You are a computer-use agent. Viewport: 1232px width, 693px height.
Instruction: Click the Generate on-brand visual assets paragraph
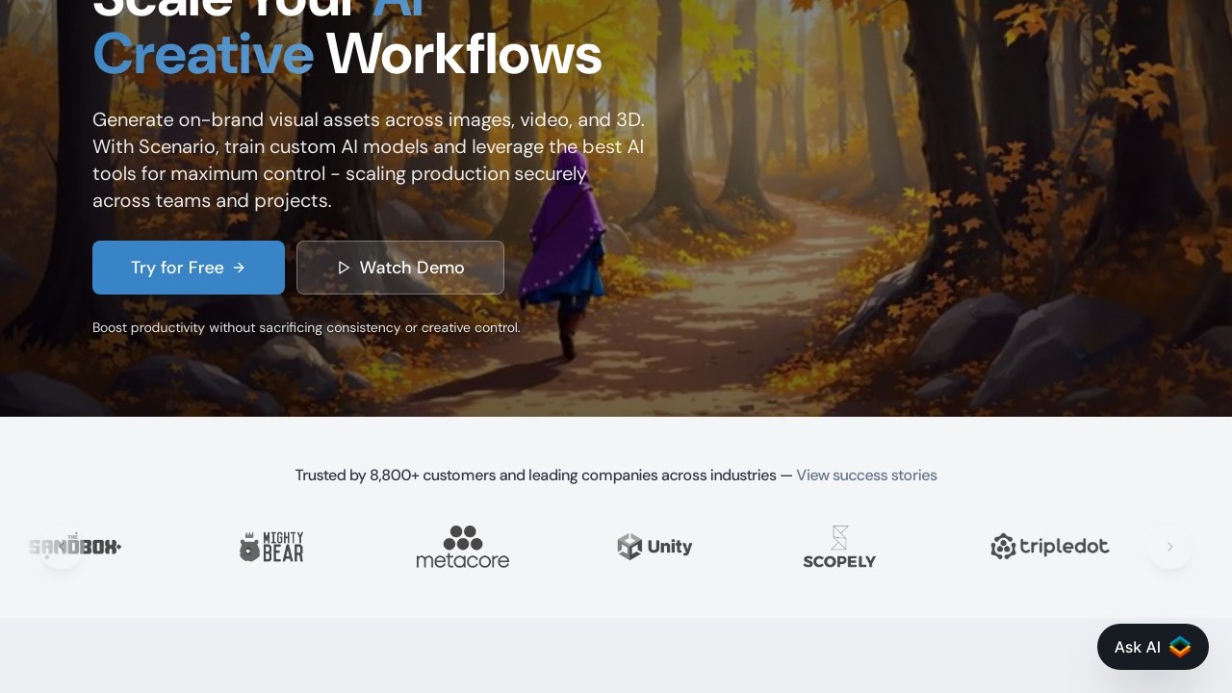(x=369, y=161)
